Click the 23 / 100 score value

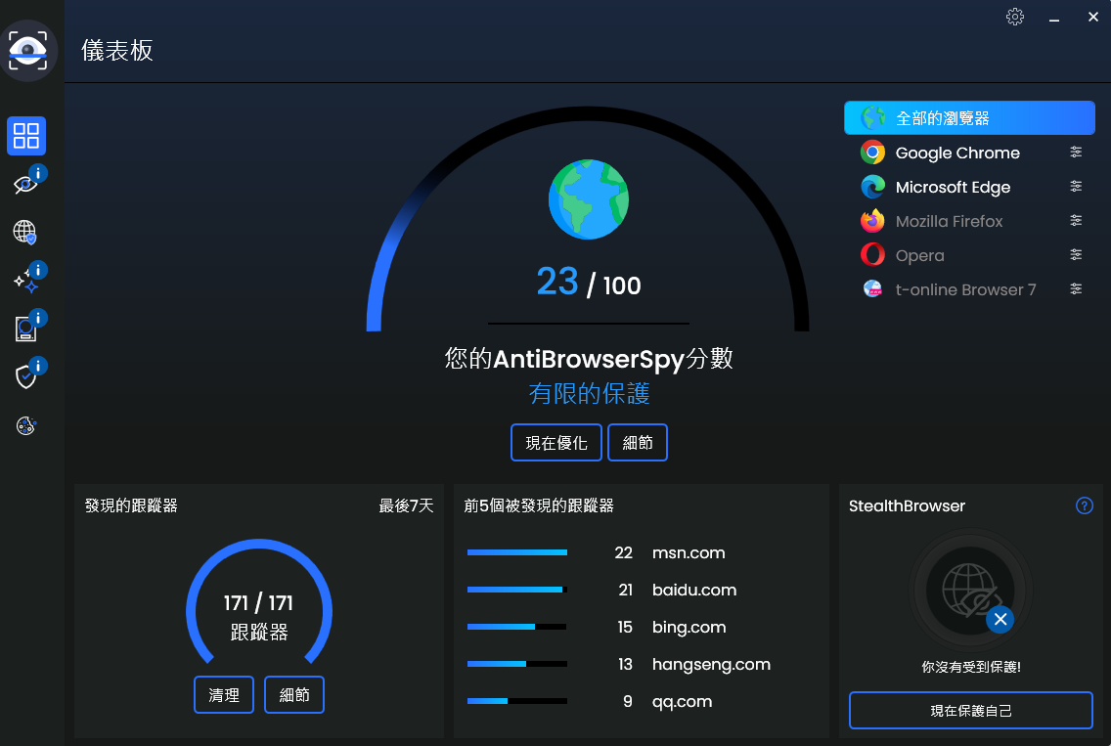coord(588,282)
